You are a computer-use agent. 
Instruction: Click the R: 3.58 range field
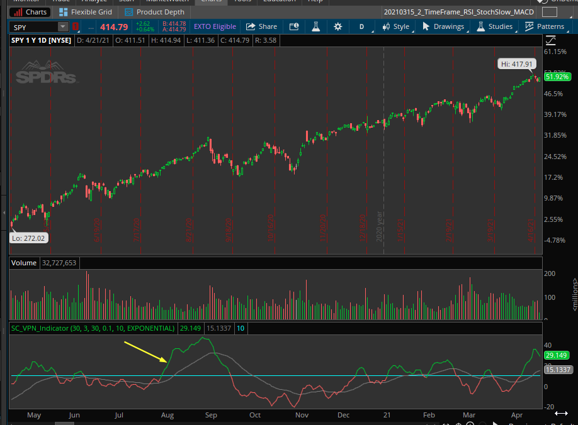[x=266, y=40]
